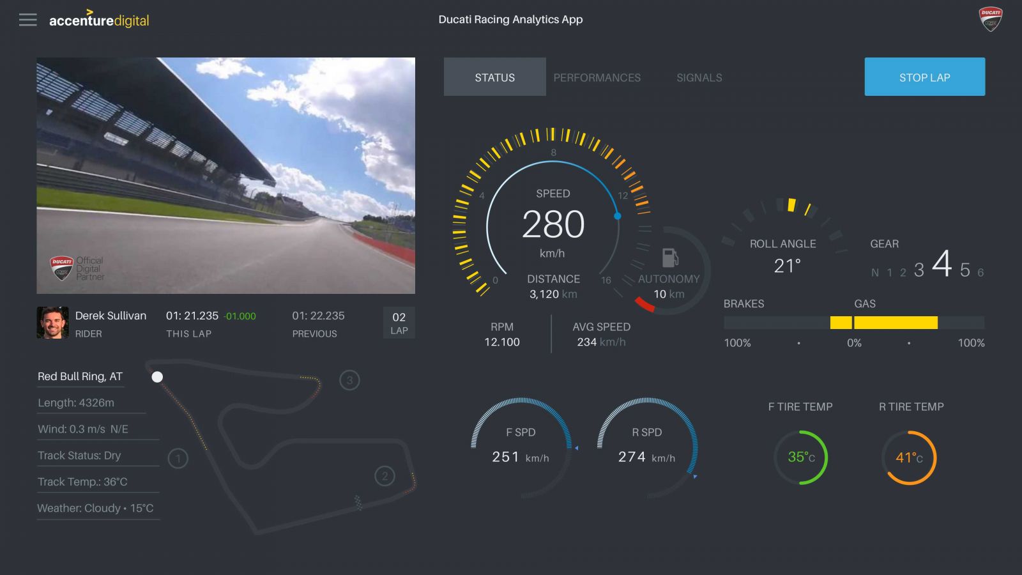Select track sector marker 3
Image resolution: width=1022 pixels, height=575 pixels.
(x=349, y=381)
